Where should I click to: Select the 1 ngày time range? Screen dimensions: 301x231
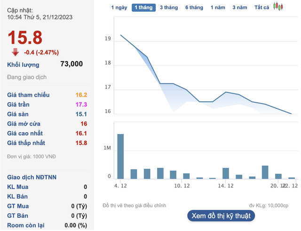119,8
